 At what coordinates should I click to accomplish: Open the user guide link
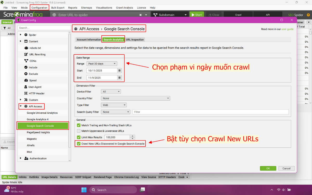287,29
